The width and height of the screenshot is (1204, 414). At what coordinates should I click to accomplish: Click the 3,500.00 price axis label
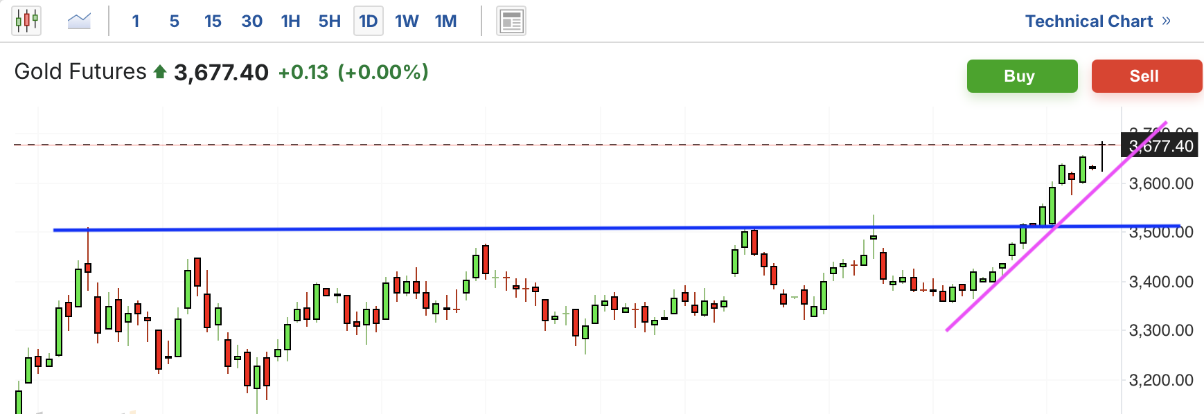[1161, 232]
